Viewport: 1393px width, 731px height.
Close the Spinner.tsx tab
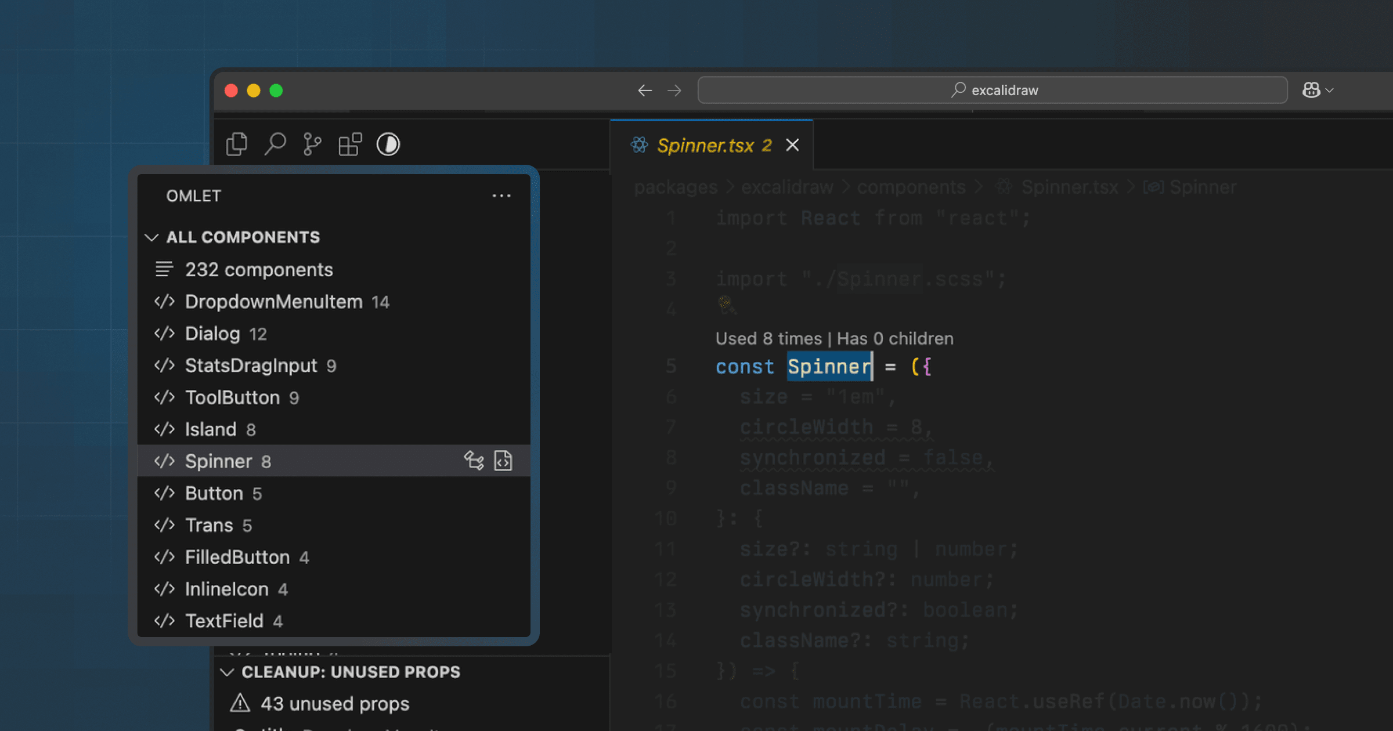coord(792,145)
